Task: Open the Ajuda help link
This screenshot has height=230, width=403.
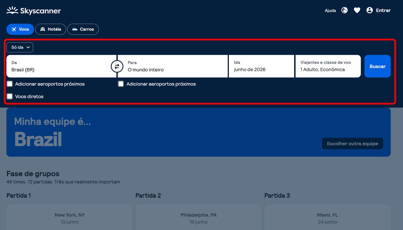Action: (x=330, y=10)
